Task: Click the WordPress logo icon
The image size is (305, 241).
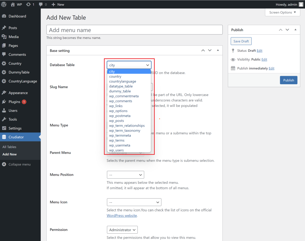Action: [4, 4]
